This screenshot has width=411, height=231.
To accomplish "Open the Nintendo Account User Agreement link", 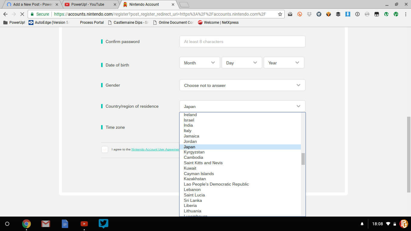I will (155, 149).
